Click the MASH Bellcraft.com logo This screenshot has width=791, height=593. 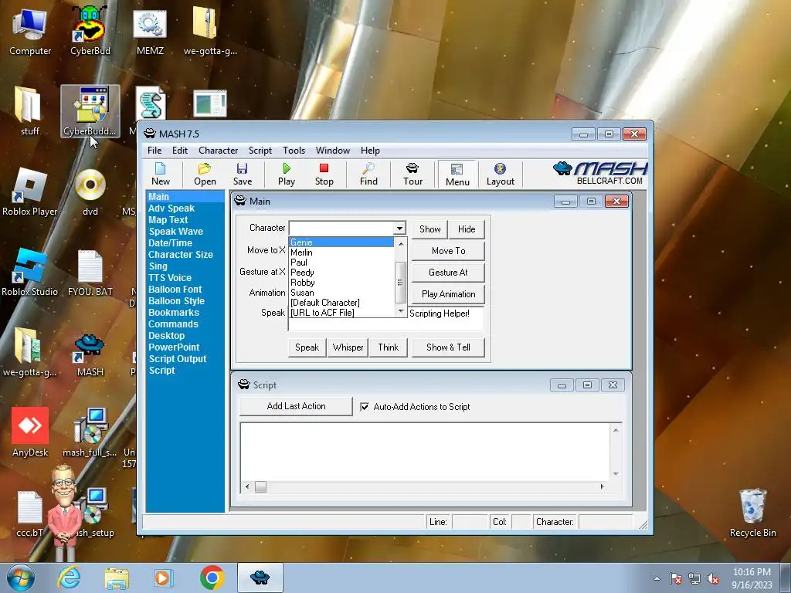click(599, 174)
